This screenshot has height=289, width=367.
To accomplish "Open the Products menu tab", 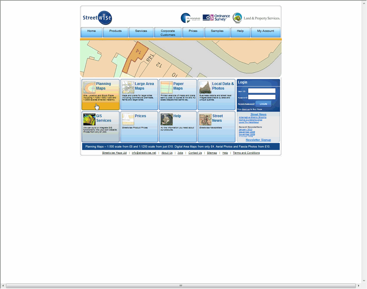I will coord(115,31).
